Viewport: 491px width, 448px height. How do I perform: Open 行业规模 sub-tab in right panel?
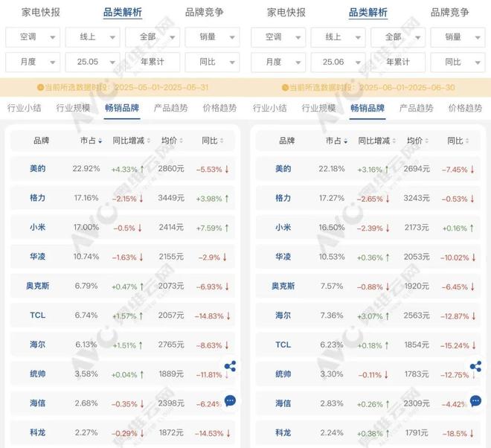click(318, 108)
